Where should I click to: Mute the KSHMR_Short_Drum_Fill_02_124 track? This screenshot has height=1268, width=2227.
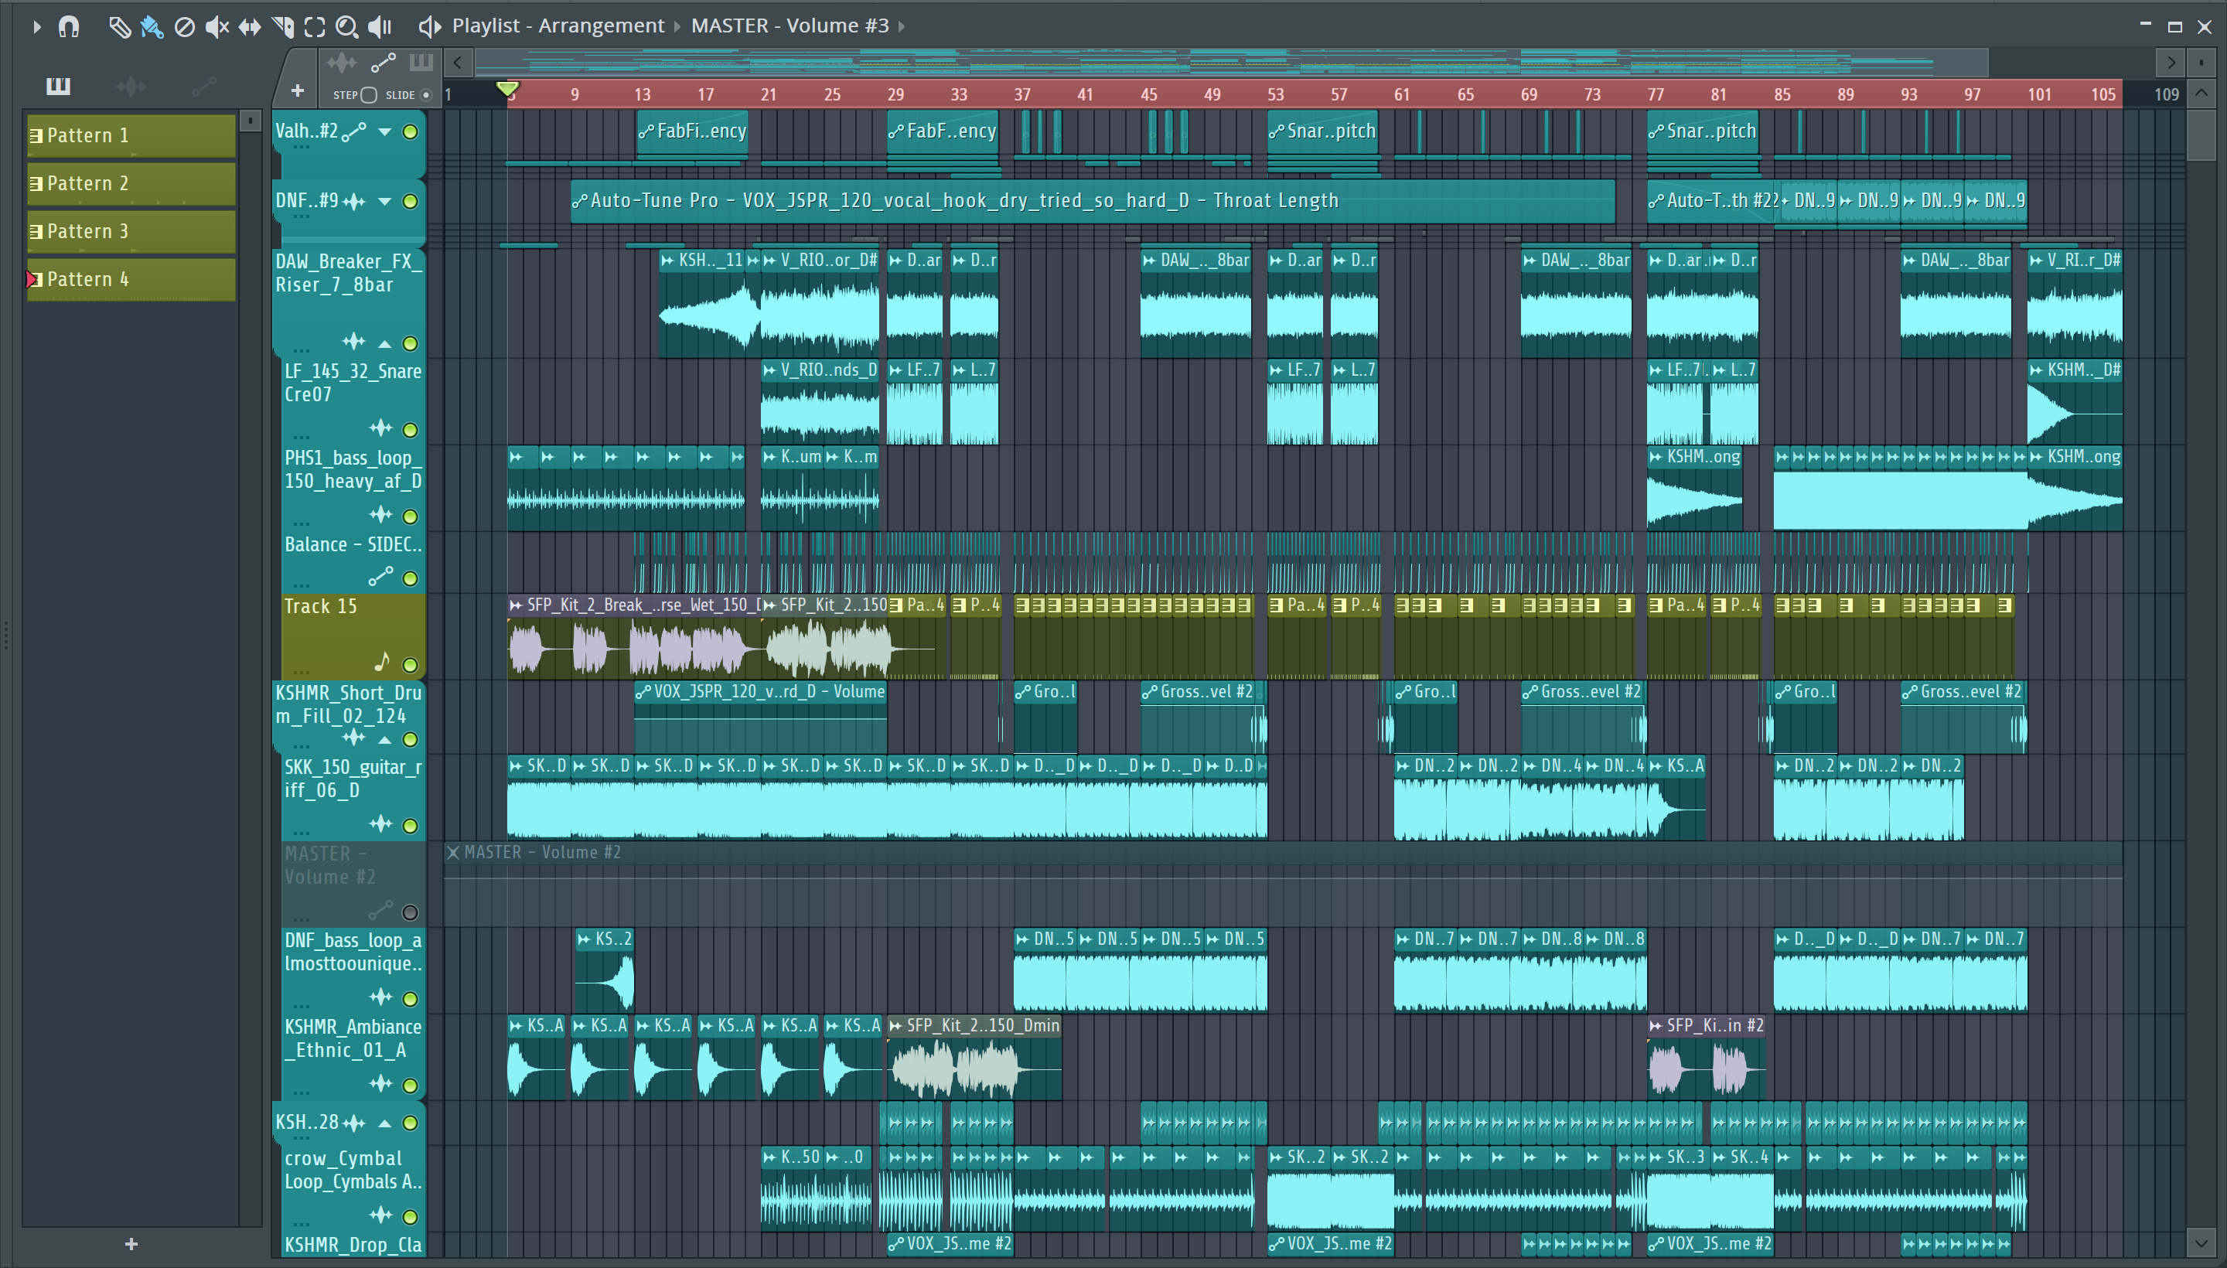pyautogui.click(x=409, y=739)
